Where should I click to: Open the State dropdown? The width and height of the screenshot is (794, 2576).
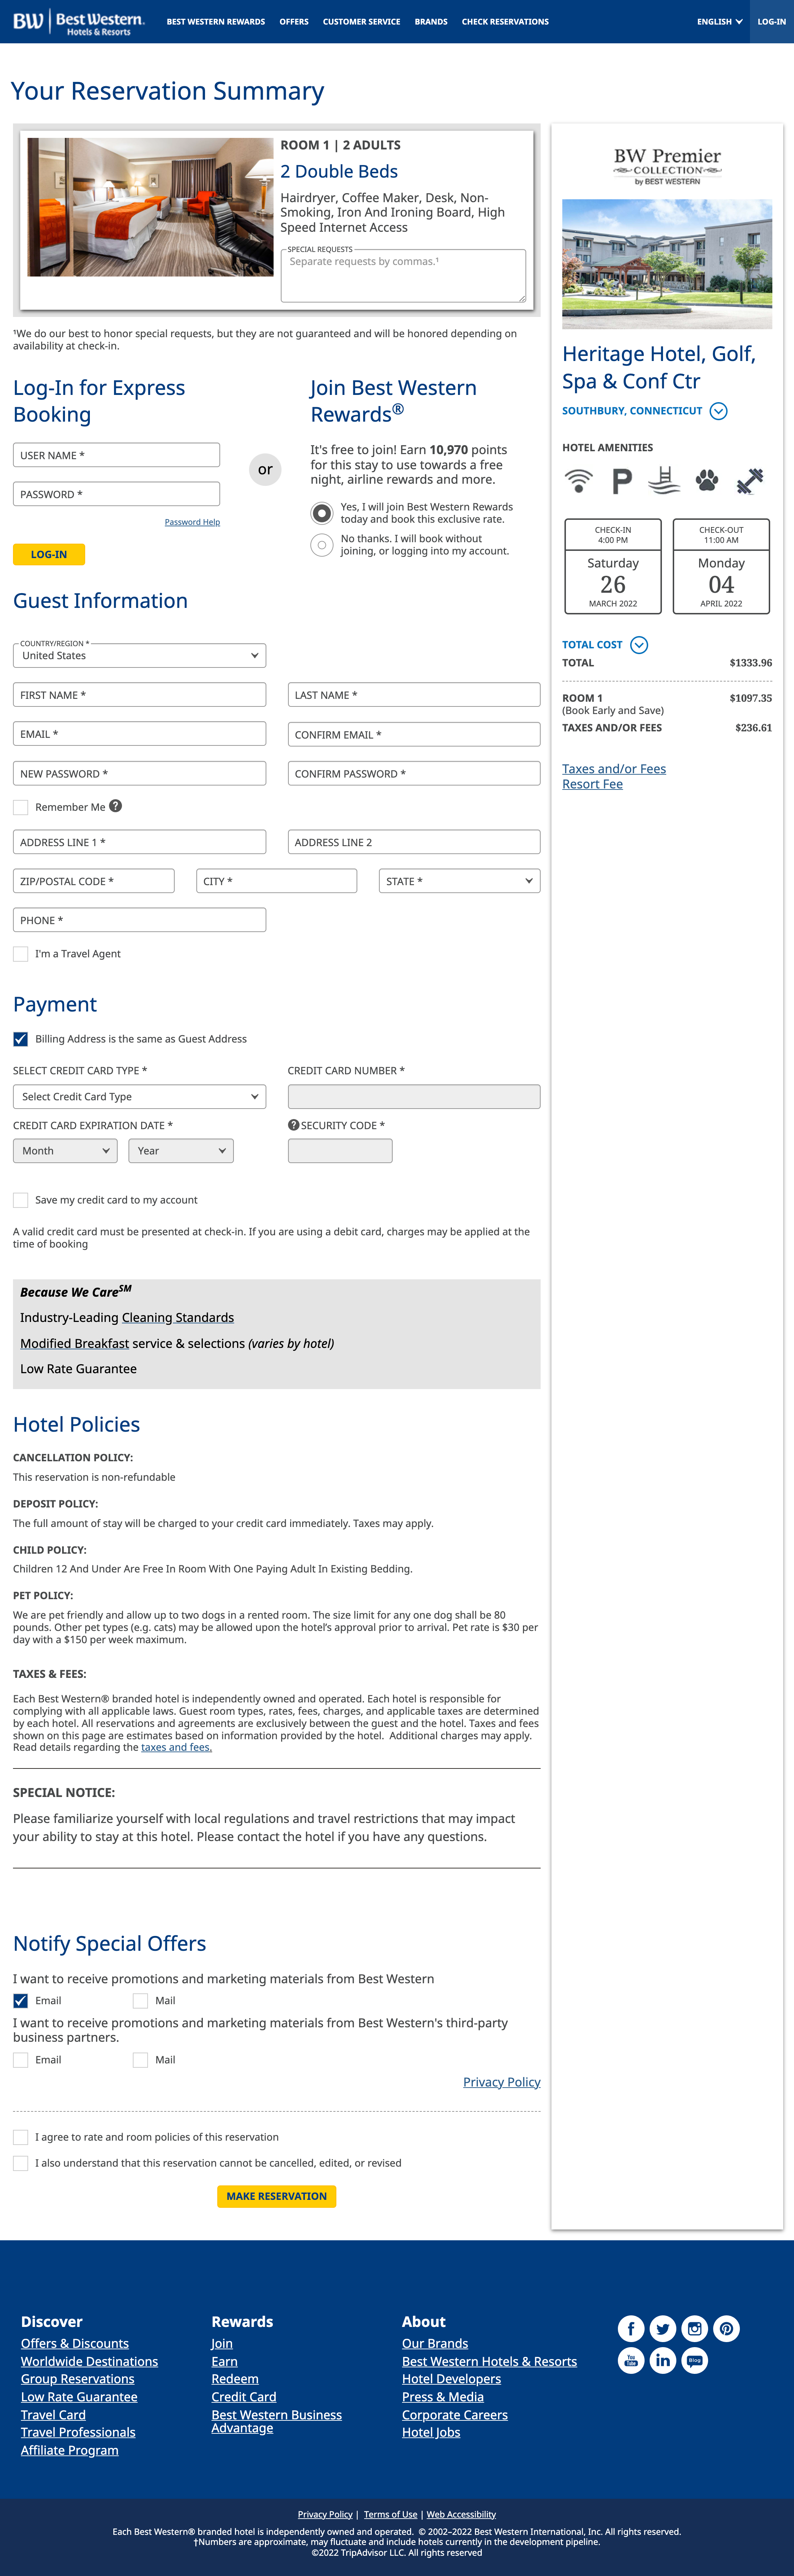pyautogui.click(x=459, y=881)
